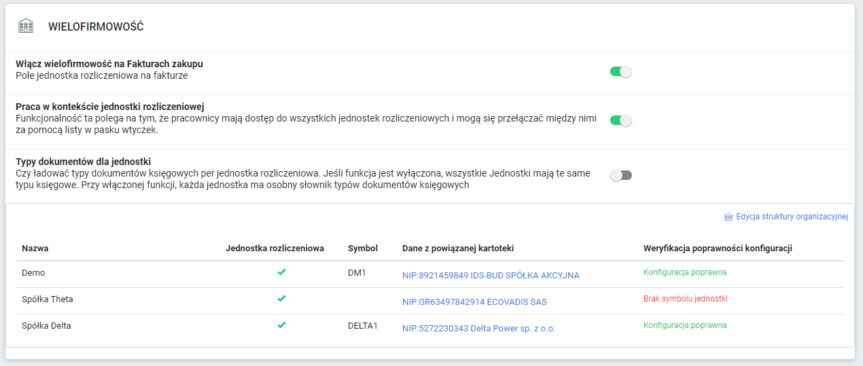Click the building icon beside Edycja struktury organizacyjnej

click(728, 217)
